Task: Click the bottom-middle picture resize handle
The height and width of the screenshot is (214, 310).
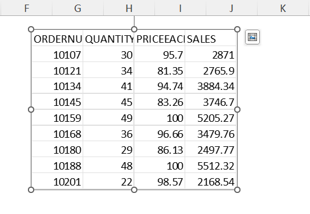Action: [x=134, y=190]
